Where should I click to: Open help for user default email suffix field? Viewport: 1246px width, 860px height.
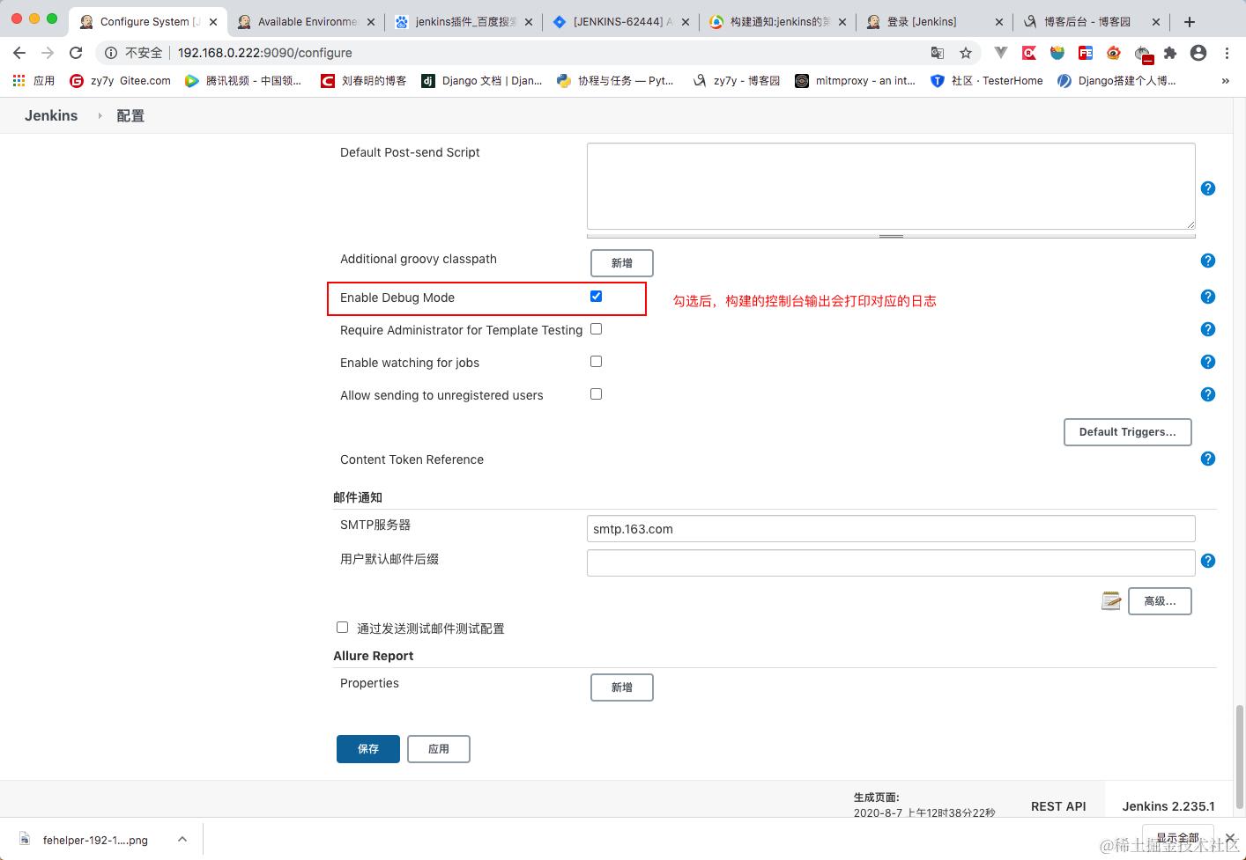1208,561
